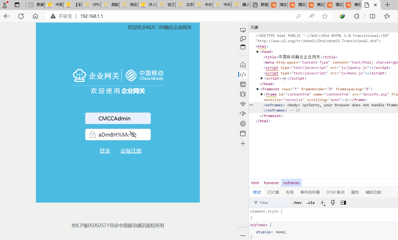Toggle the DevTools quick view panel icon

coord(243,47)
